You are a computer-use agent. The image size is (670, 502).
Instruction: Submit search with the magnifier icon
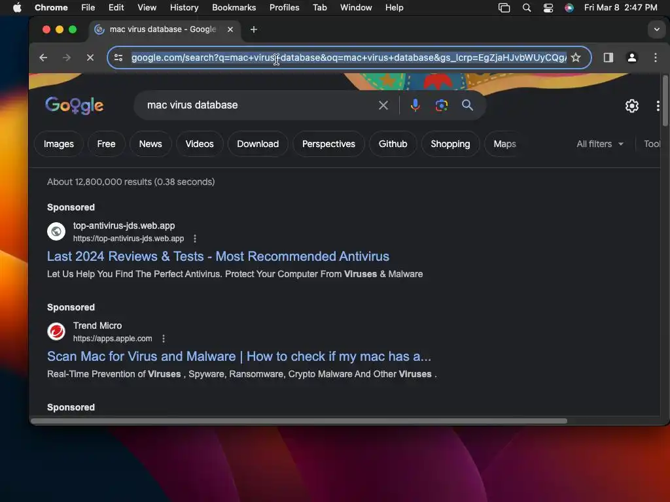(467, 105)
